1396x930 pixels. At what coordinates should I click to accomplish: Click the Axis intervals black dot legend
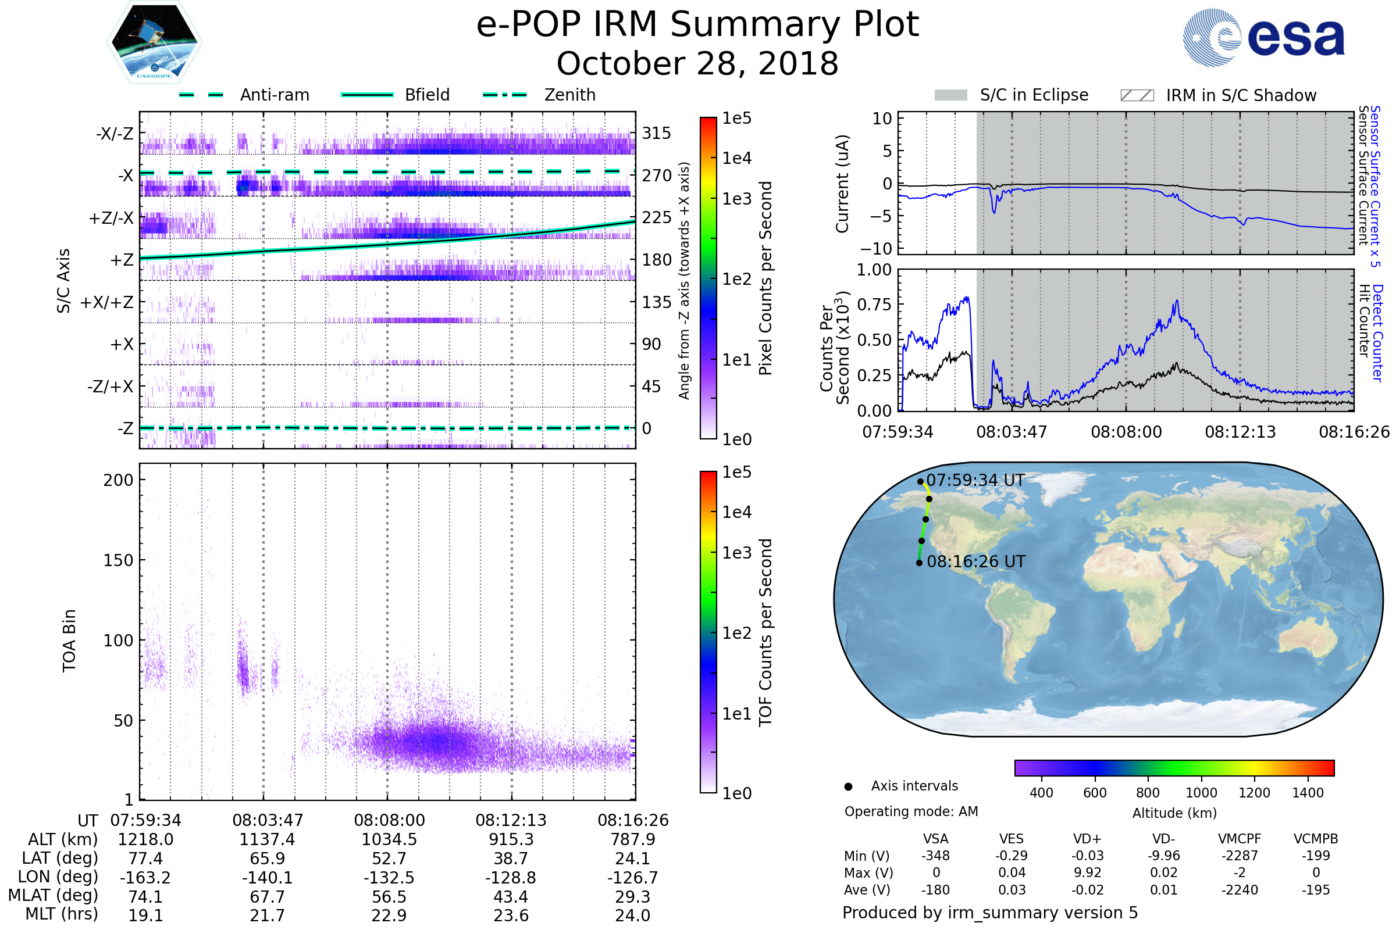point(848,786)
